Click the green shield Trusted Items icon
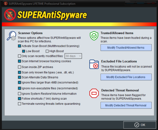 coord(94,36)
